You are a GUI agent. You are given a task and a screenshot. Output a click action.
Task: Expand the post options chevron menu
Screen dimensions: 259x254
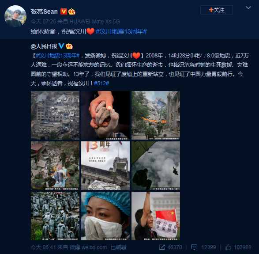point(248,8)
